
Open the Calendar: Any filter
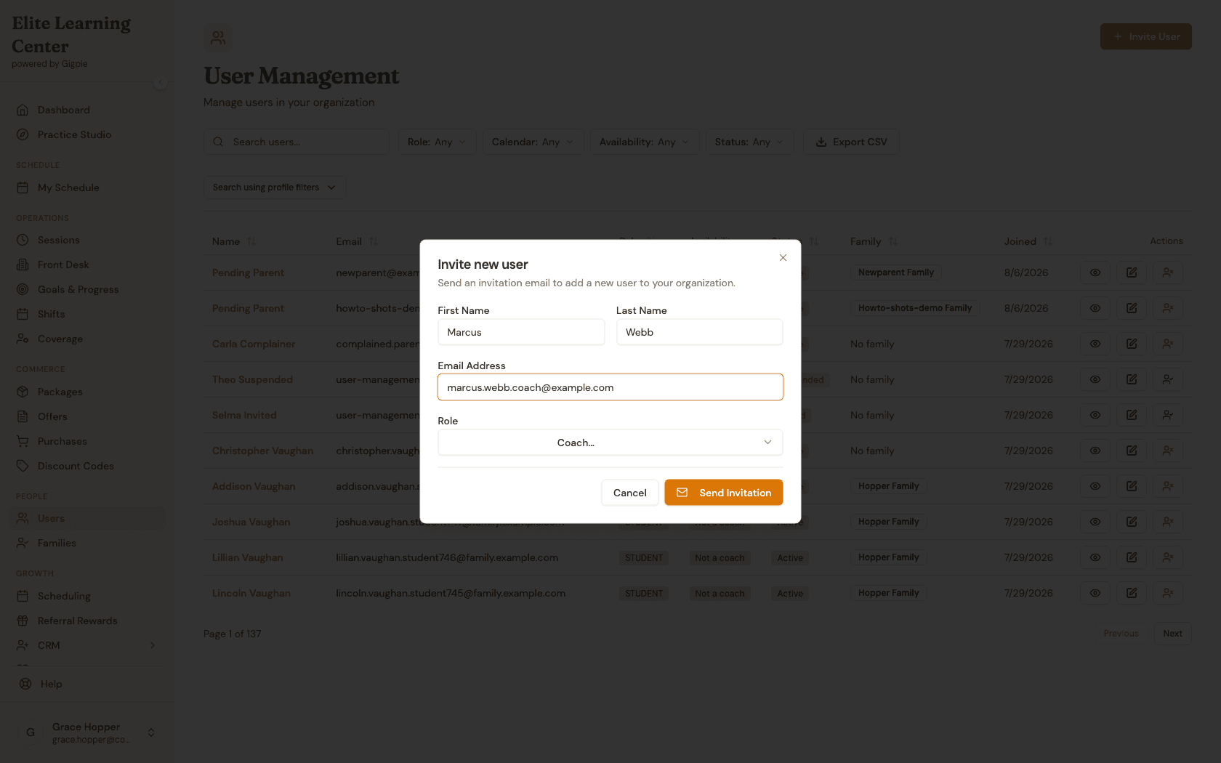pos(533,142)
